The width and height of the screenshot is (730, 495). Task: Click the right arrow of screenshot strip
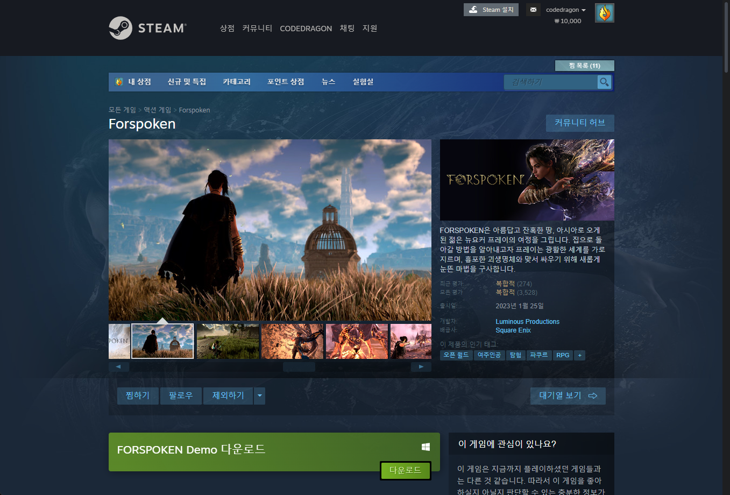click(x=421, y=367)
